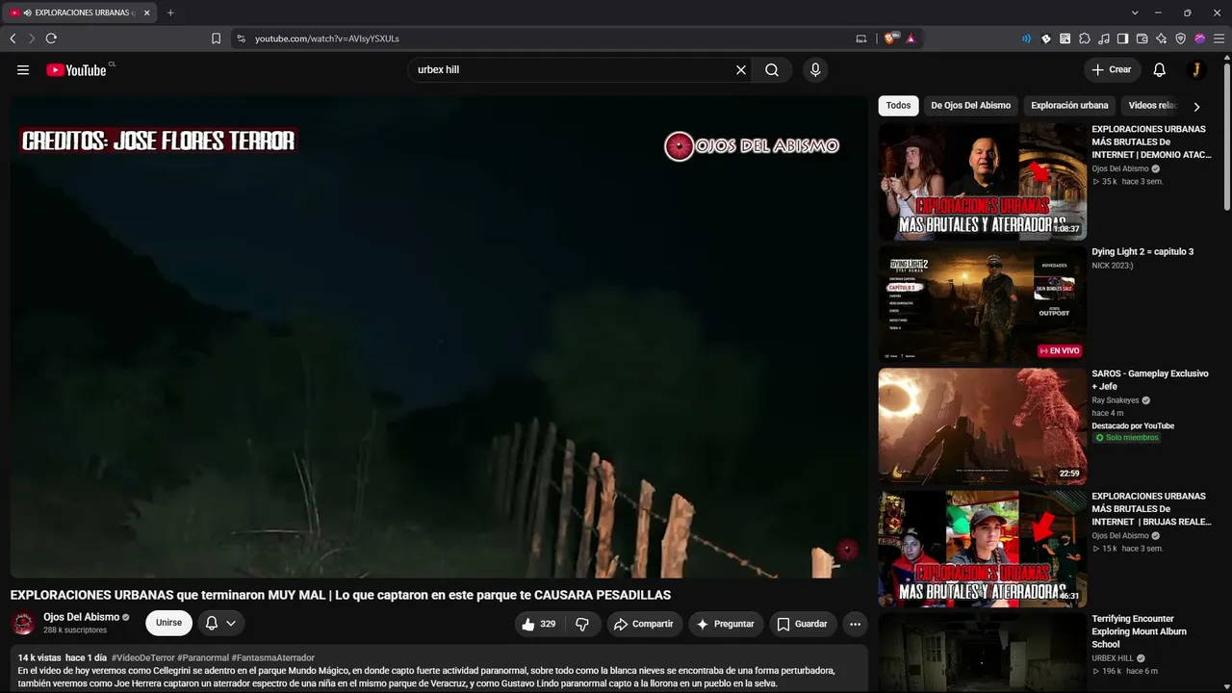
Task: Click the #FantasmaAterrador hashtag
Action: click(x=273, y=658)
